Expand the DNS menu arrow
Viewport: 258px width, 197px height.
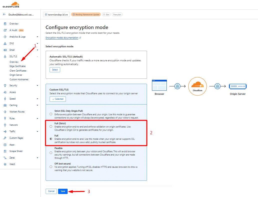click(x=37, y=43)
